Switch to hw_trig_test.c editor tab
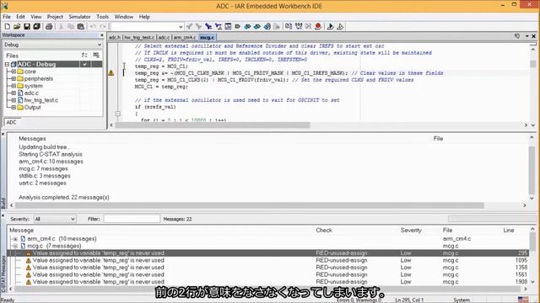 (x=139, y=37)
